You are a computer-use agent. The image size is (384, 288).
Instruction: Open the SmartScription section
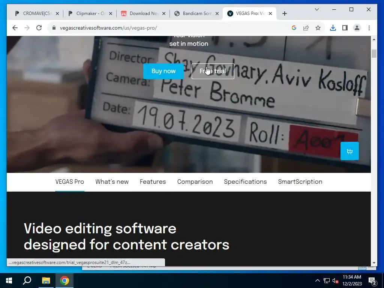pos(300,182)
